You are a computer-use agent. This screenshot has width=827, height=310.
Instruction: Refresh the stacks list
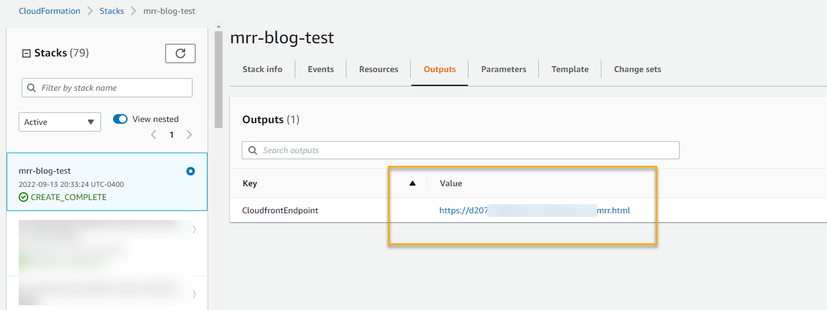[x=180, y=53]
